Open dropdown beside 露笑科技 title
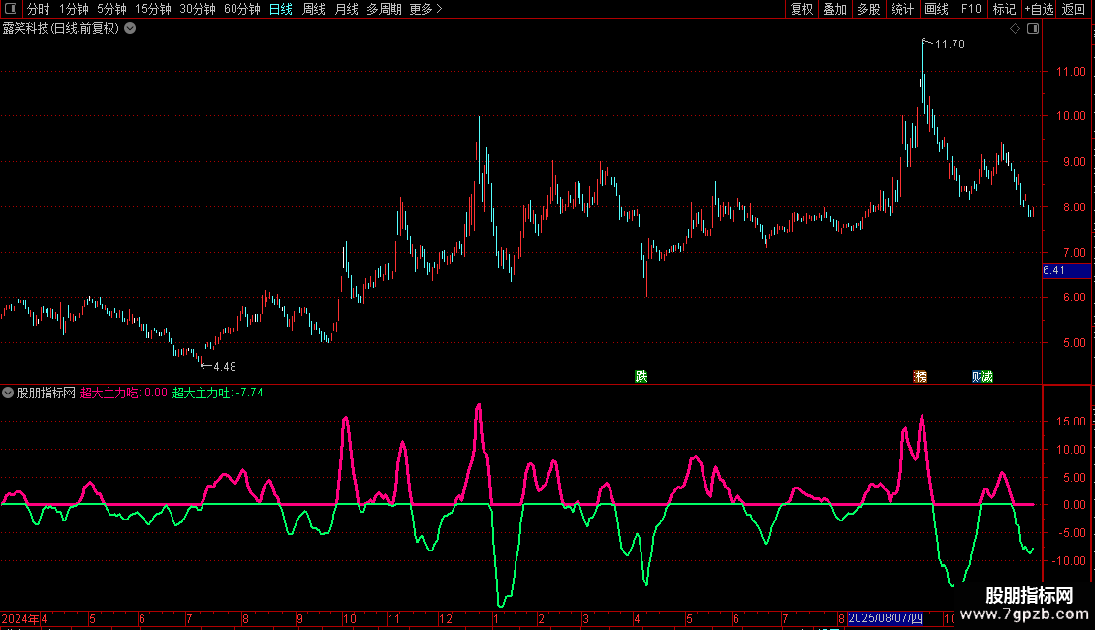The width and height of the screenshot is (1095, 630). point(130,29)
